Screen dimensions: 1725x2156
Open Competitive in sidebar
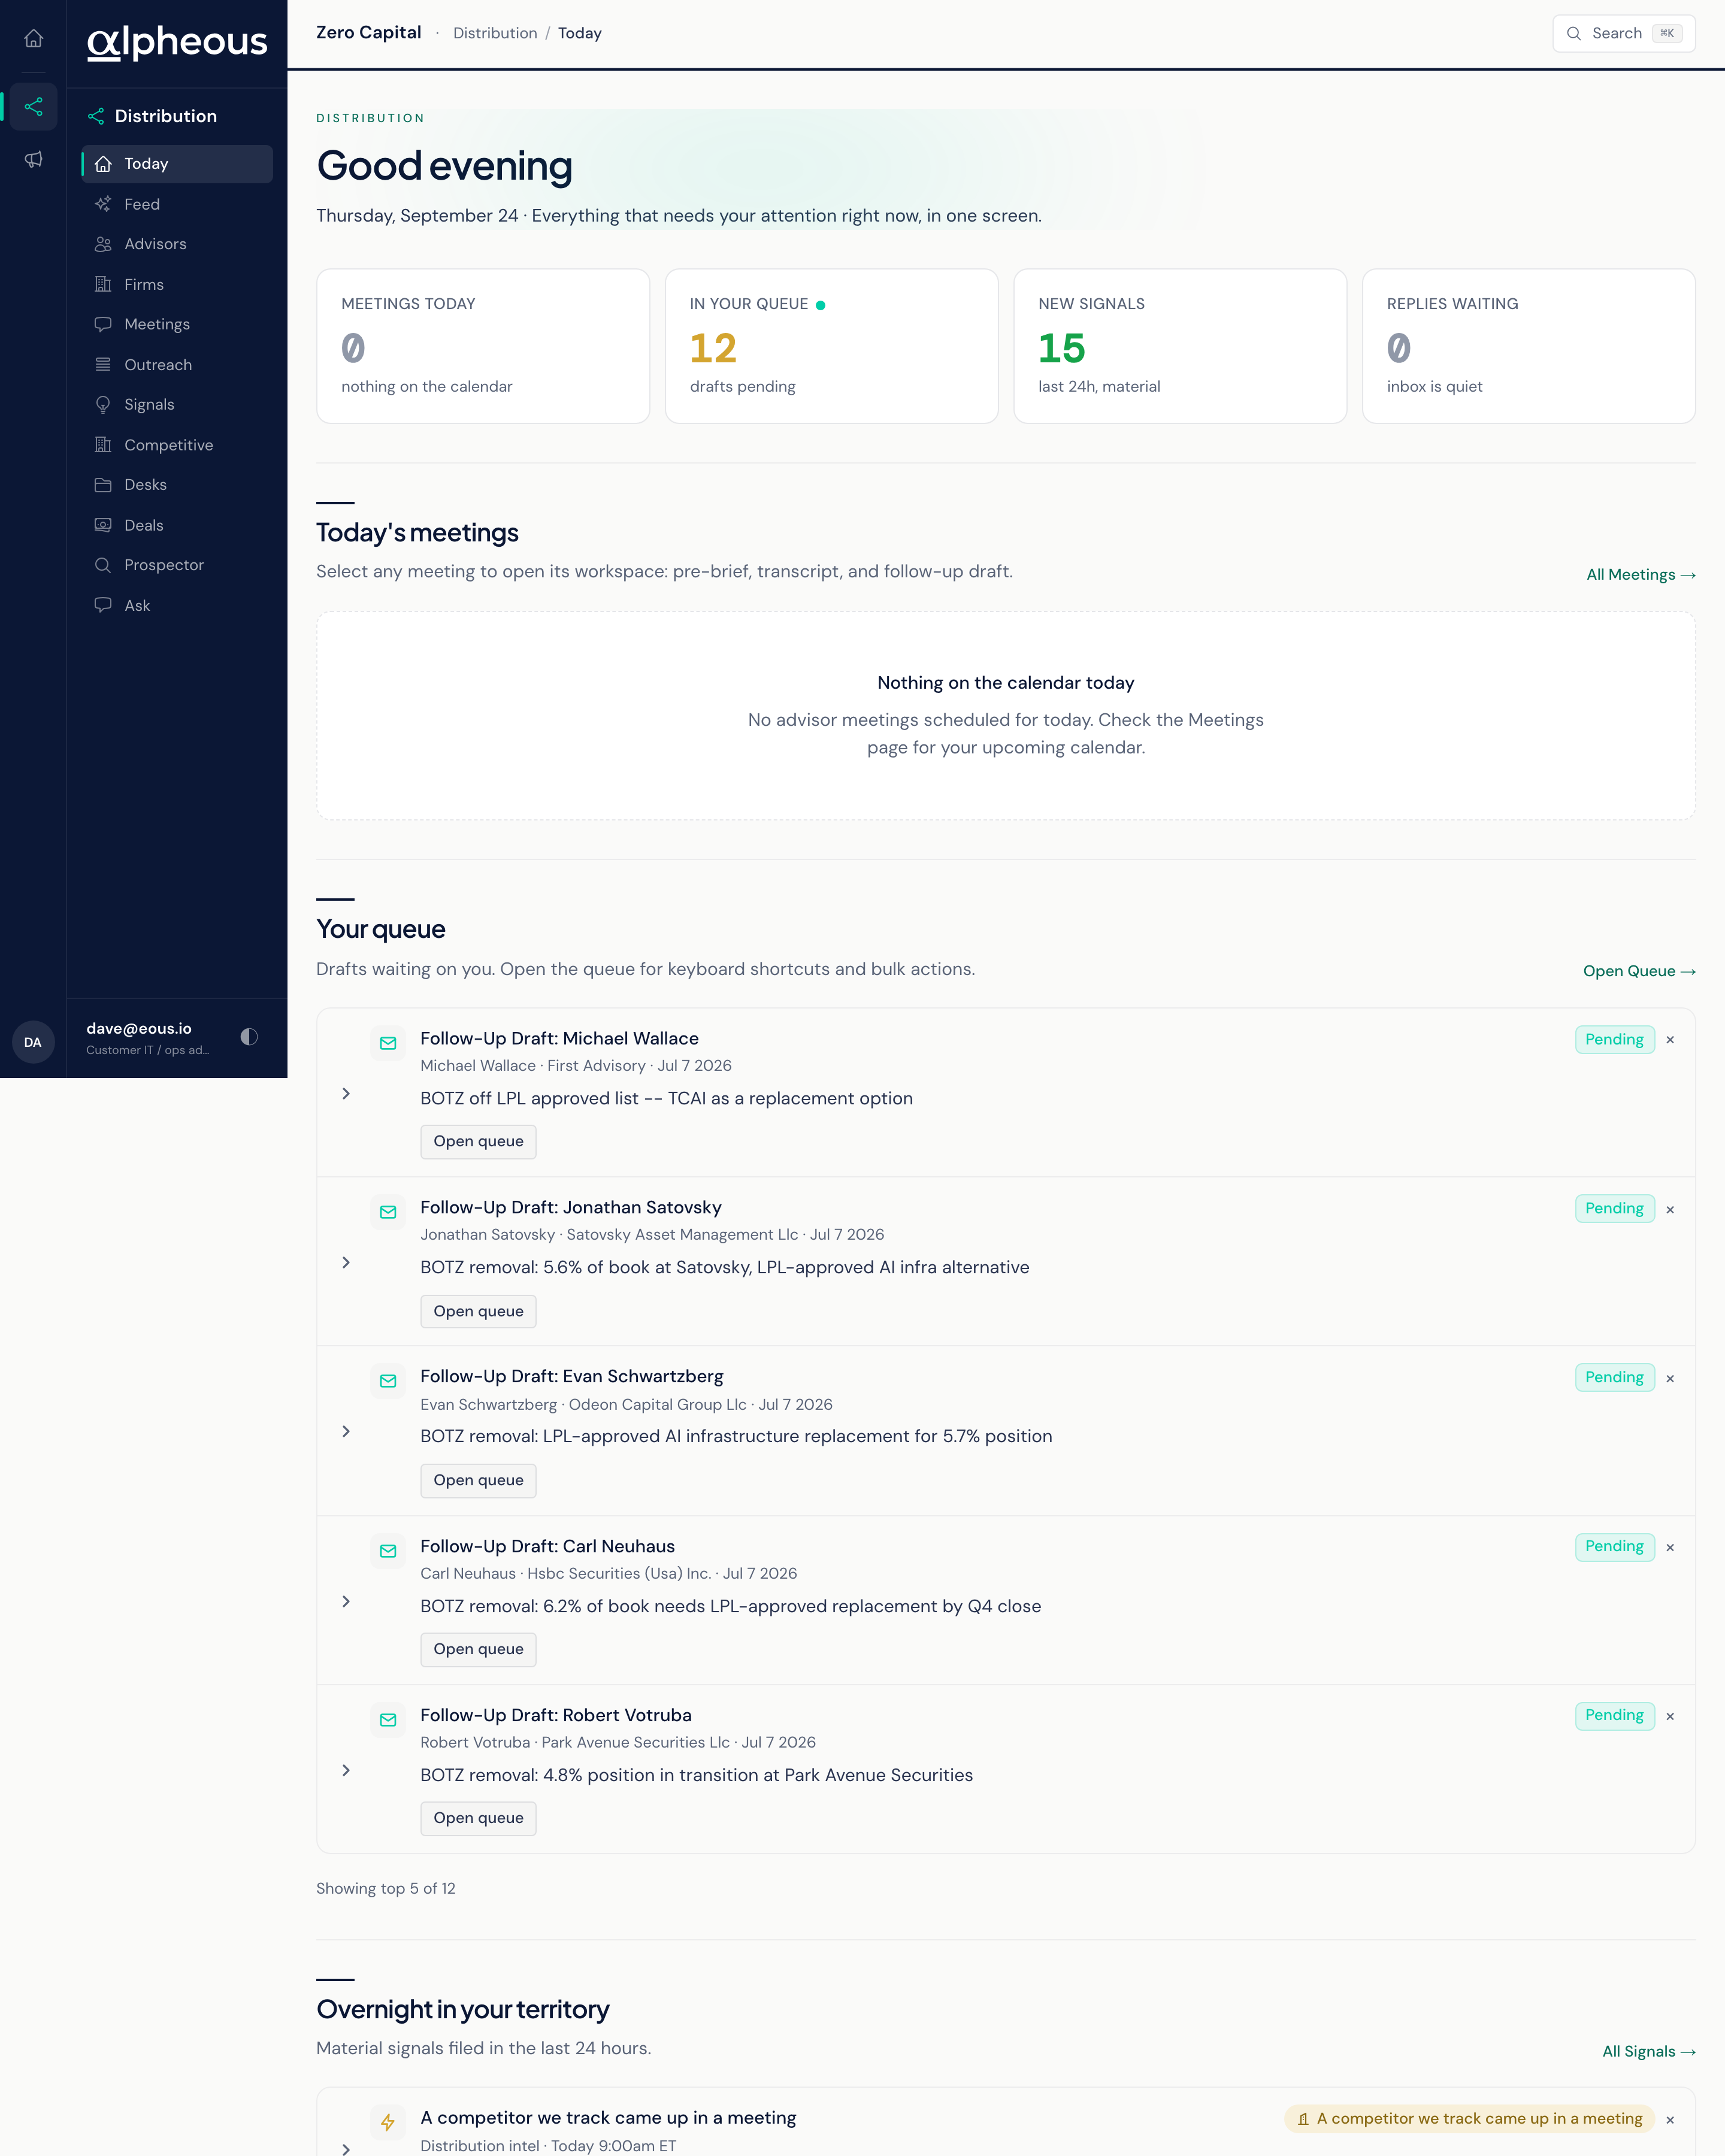tap(177, 445)
